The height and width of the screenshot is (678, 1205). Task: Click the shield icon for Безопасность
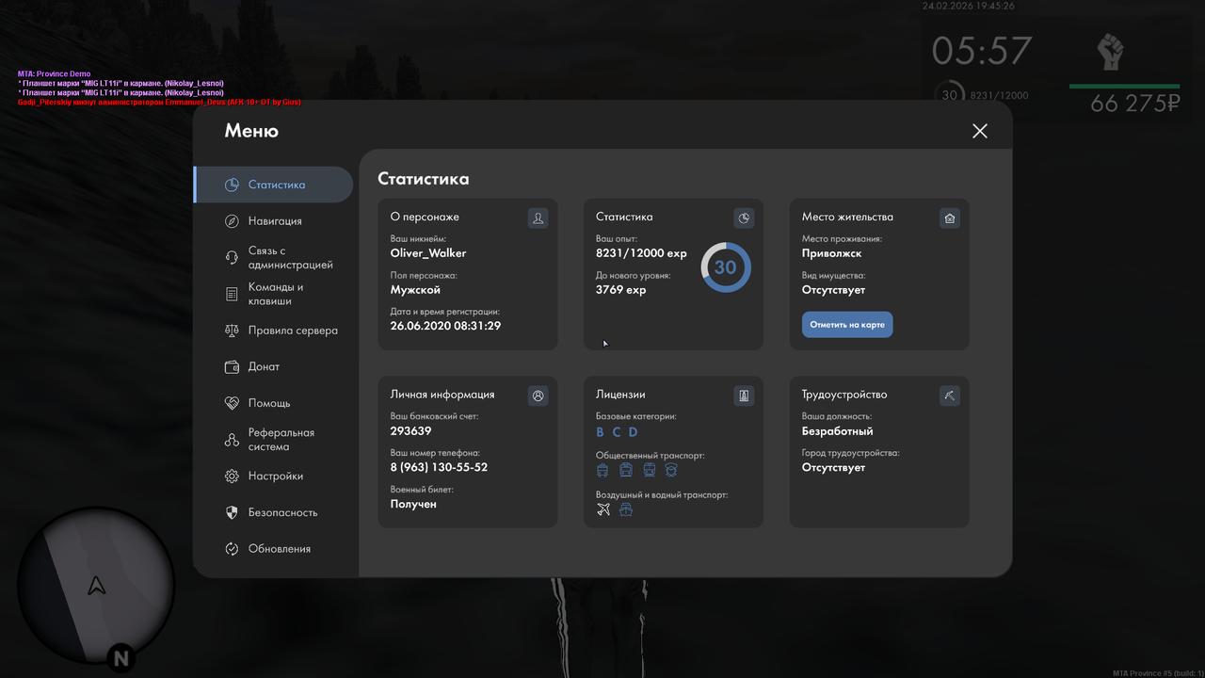click(232, 512)
